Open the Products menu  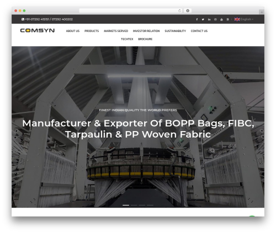[92, 31]
